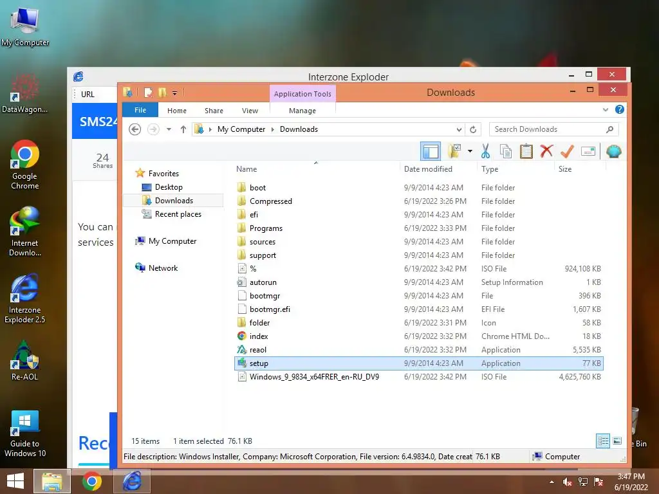This screenshot has width=659, height=494.
Task: Expand the ribbon chevron
Action: point(605,109)
